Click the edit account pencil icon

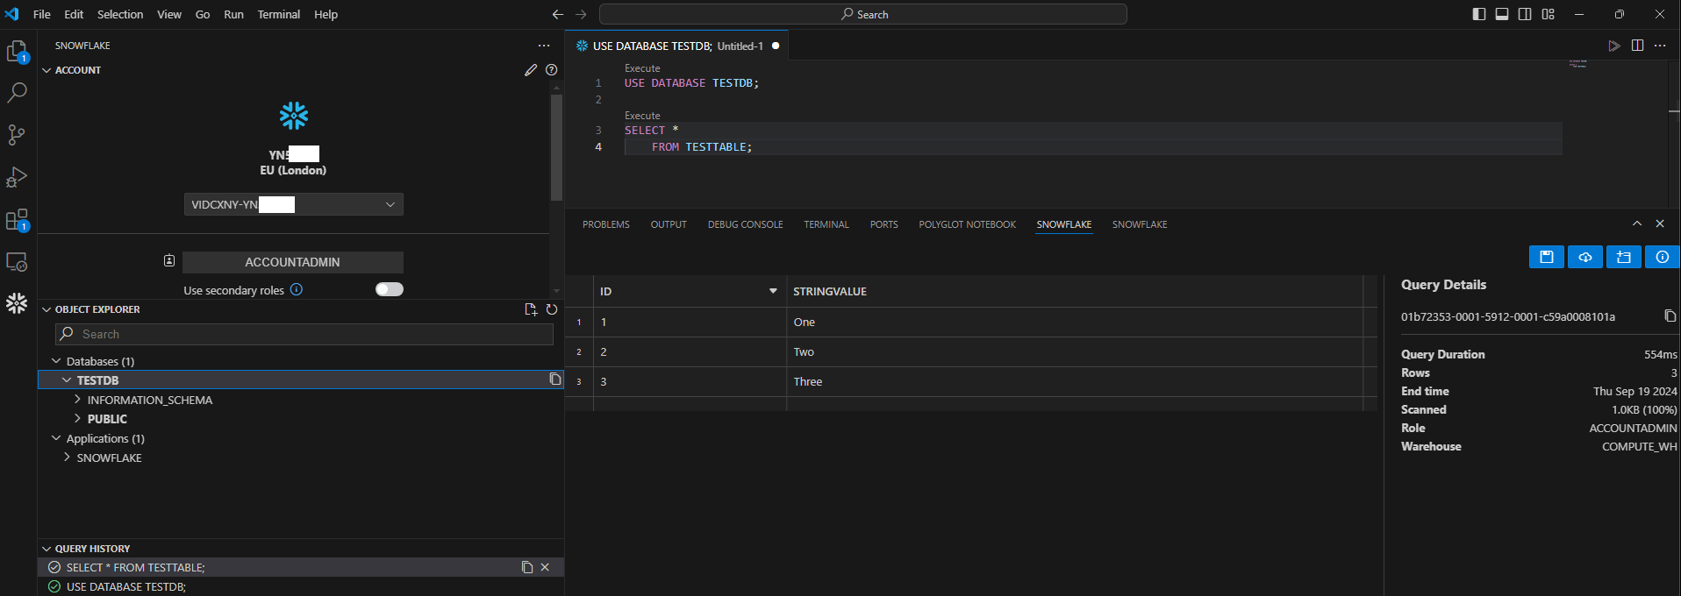tap(531, 70)
